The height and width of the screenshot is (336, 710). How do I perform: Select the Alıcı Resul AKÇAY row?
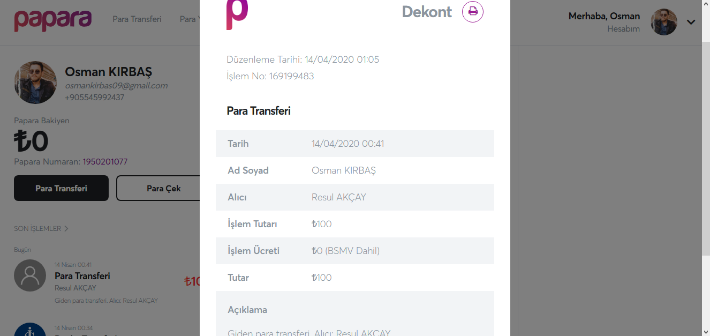(355, 197)
